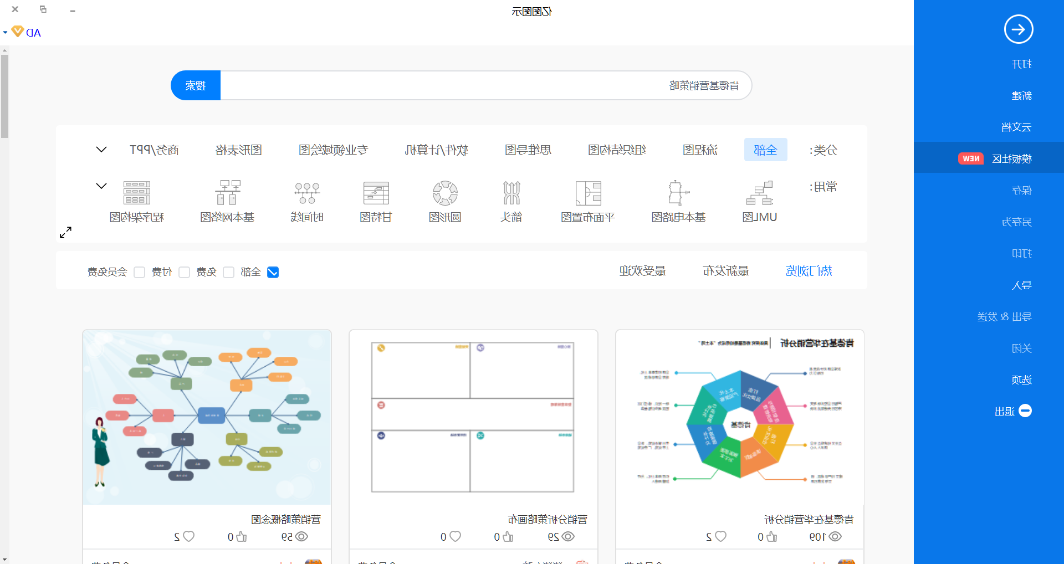Click the eye views icon on 营销策略概念图
1064x564 pixels.
(x=301, y=536)
